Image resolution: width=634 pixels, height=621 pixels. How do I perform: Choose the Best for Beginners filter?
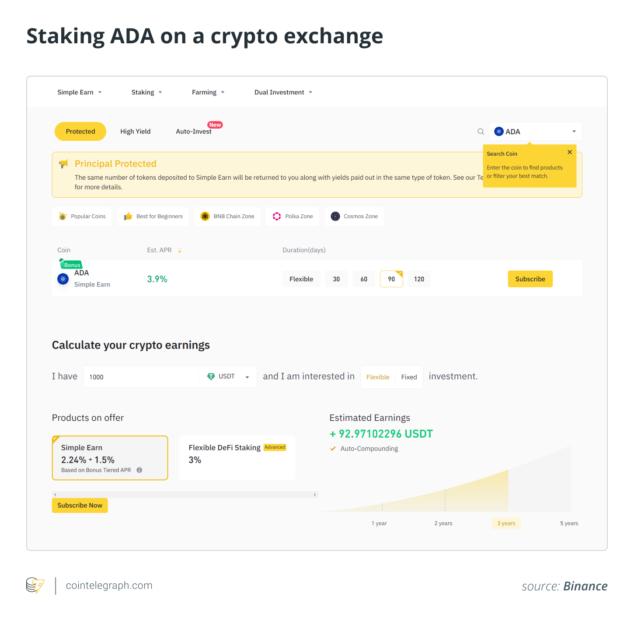pyautogui.click(x=153, y=216)
